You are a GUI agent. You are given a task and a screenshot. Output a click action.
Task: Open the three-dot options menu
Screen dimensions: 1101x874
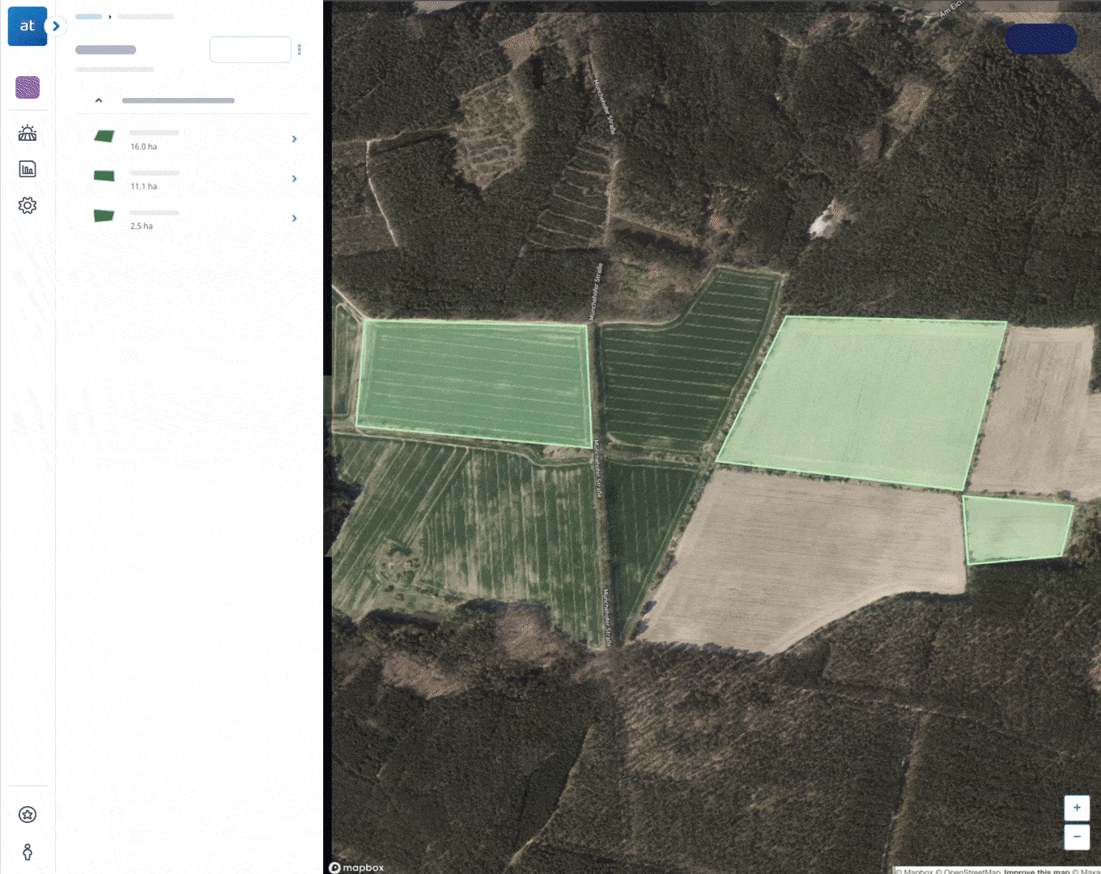tap(300, 49)
